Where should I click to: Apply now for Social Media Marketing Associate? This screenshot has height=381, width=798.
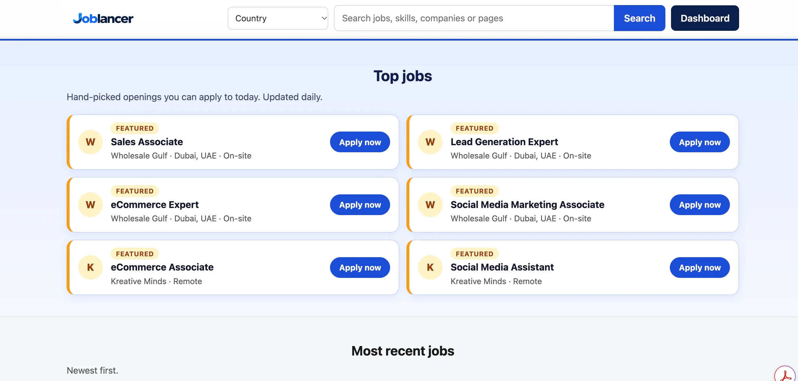coord(700,205)
